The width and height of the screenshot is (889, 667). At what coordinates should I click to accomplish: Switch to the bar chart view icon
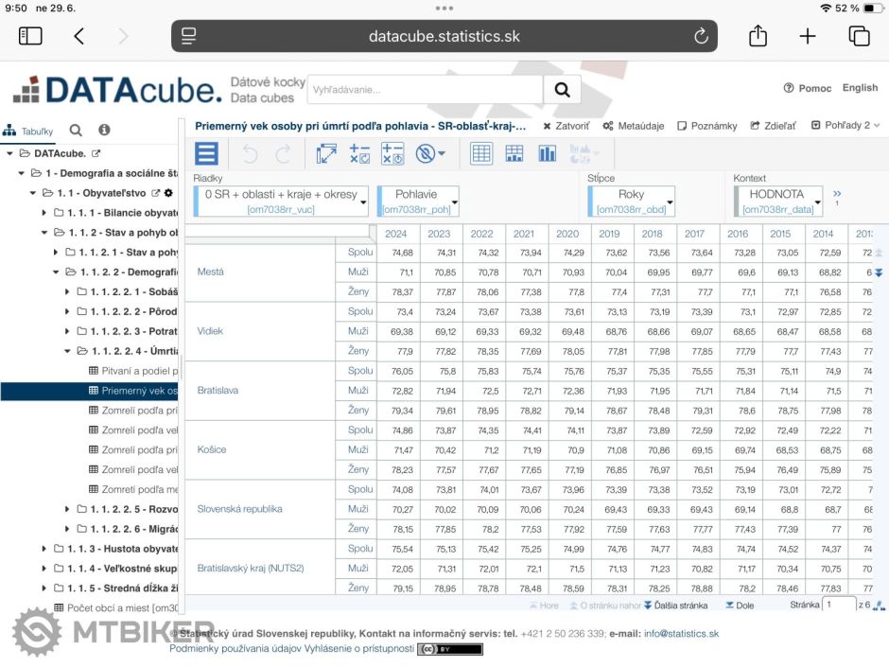(548, 153)
